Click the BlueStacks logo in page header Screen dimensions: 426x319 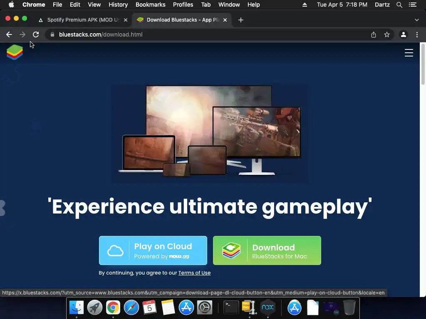click(x=15, y=52)
